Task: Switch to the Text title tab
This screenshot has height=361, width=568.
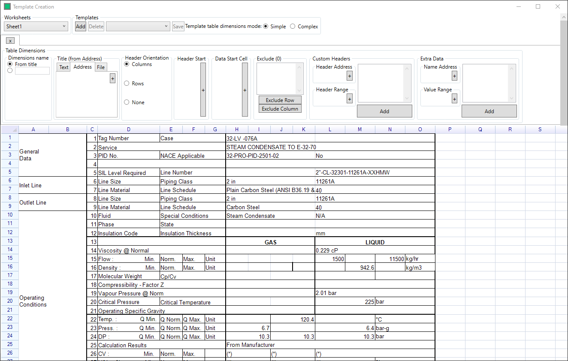Action: [64, 67]
